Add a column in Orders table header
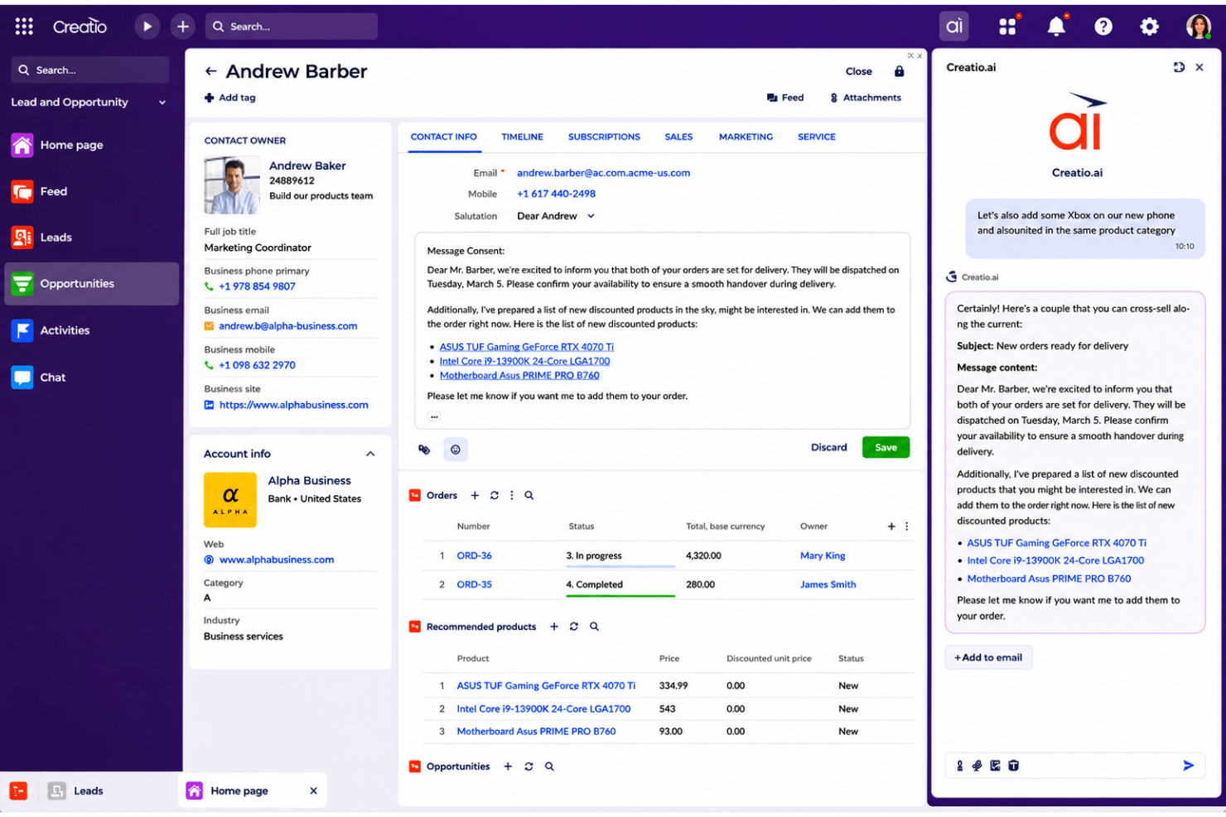The image size is (1226, 817). click(891, 526)
